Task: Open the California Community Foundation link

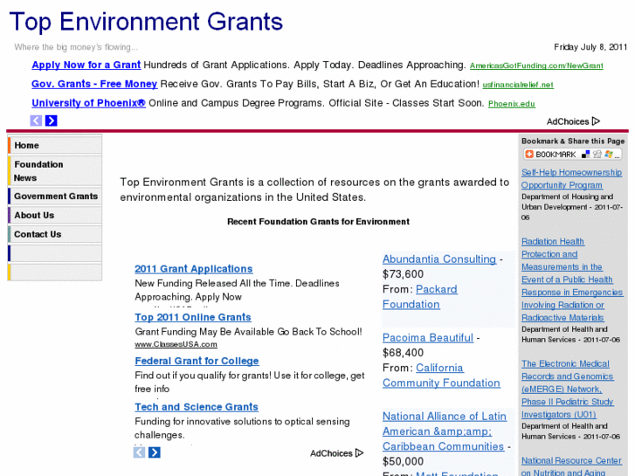Action: (x=441, y=376)
